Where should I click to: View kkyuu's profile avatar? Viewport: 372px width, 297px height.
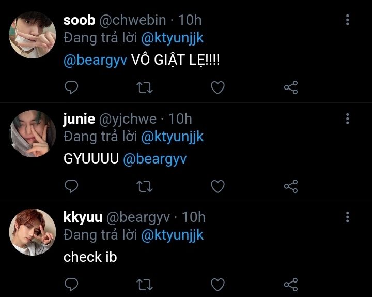tap(33, 232)
